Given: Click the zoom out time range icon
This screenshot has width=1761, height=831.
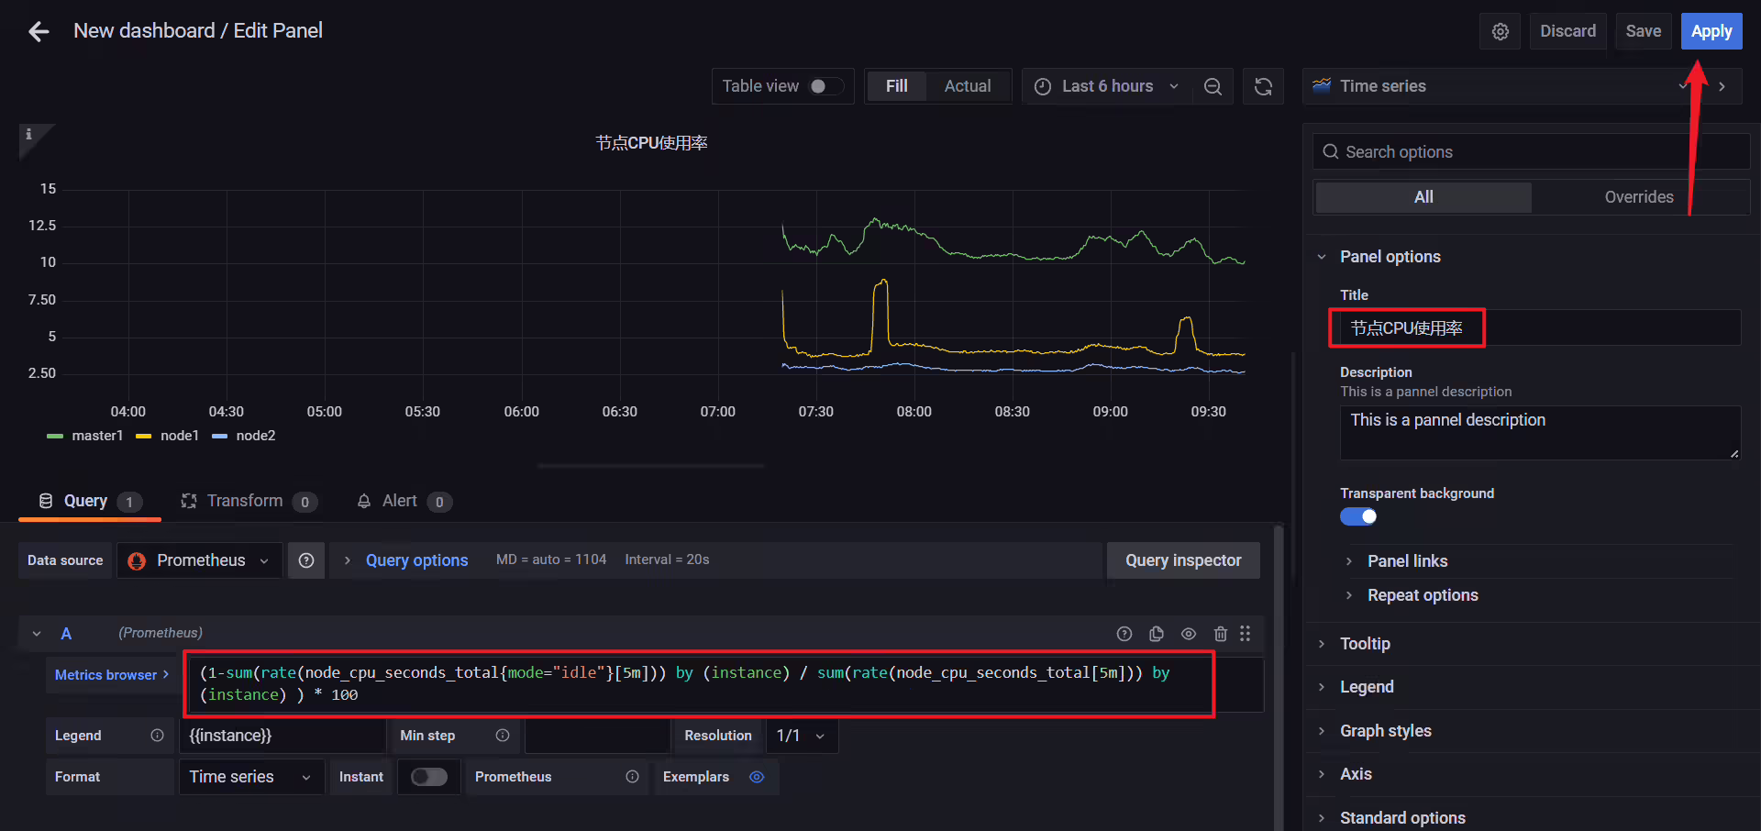Looking at the screenshot, I should [x=1213, y=86].
